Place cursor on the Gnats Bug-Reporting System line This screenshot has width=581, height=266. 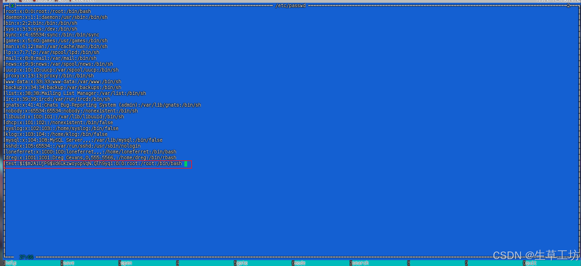103,105
